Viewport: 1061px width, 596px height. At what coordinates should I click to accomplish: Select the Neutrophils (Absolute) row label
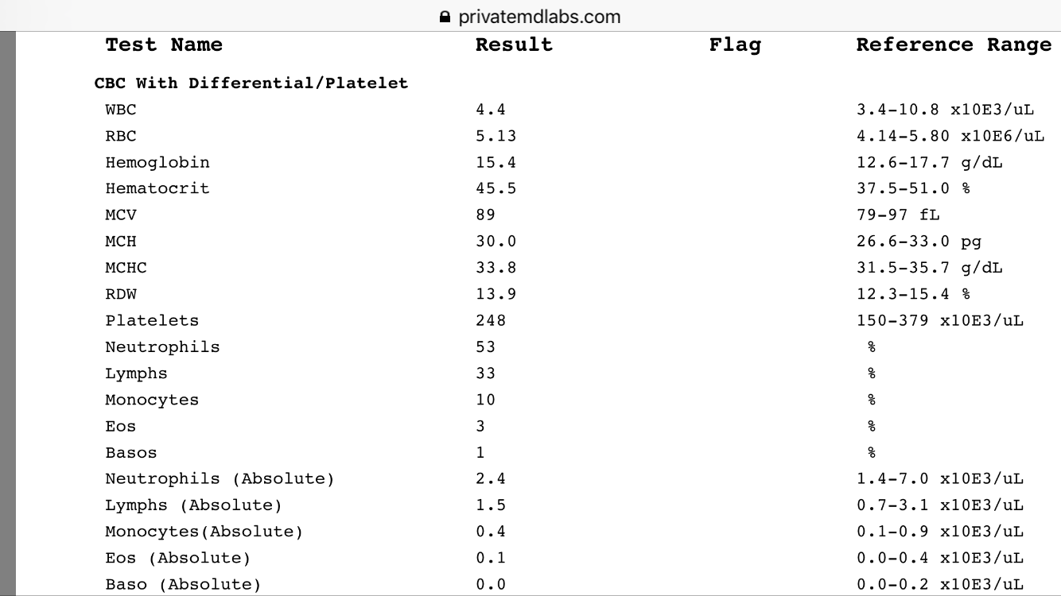220,479
